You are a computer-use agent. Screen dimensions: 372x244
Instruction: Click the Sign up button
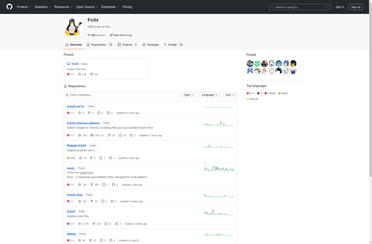[356, 7]
